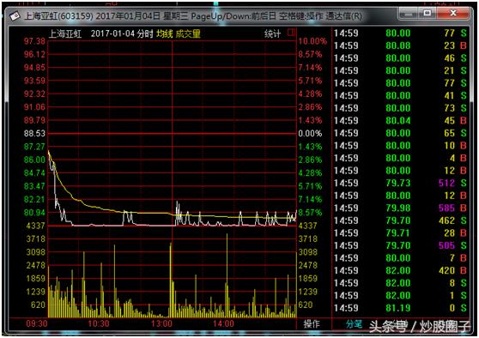Select trade row 79.73 with volume 512
Screen dimensions: 479x338
point(400,184)
